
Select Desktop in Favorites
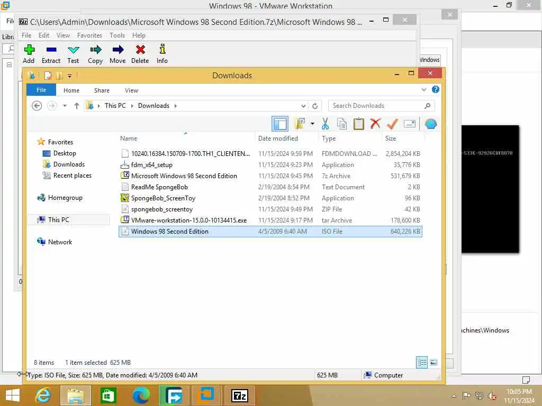point(65,153)
